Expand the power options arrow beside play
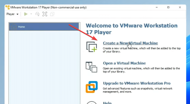This screenshot has width=190, height=104. point(31,14)
